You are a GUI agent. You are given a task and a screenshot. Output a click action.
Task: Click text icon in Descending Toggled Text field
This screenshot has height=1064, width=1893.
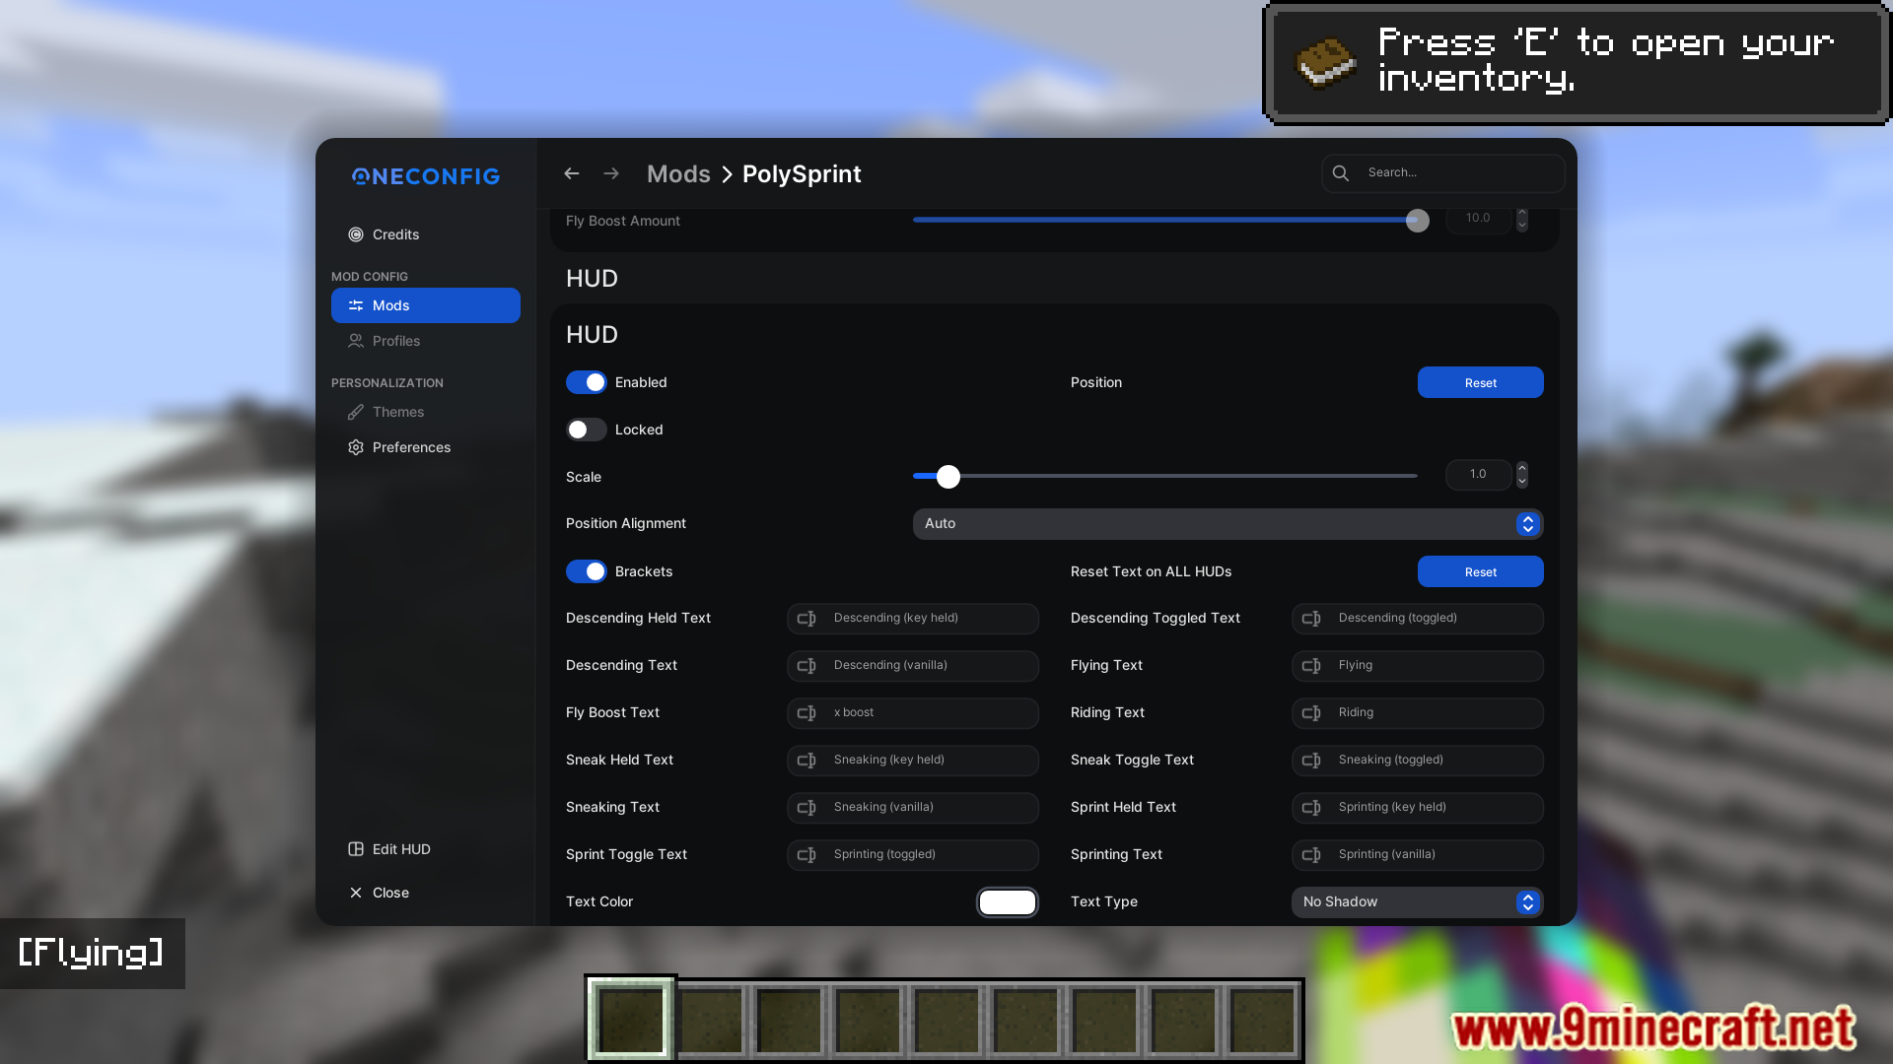click(1311, 619)
